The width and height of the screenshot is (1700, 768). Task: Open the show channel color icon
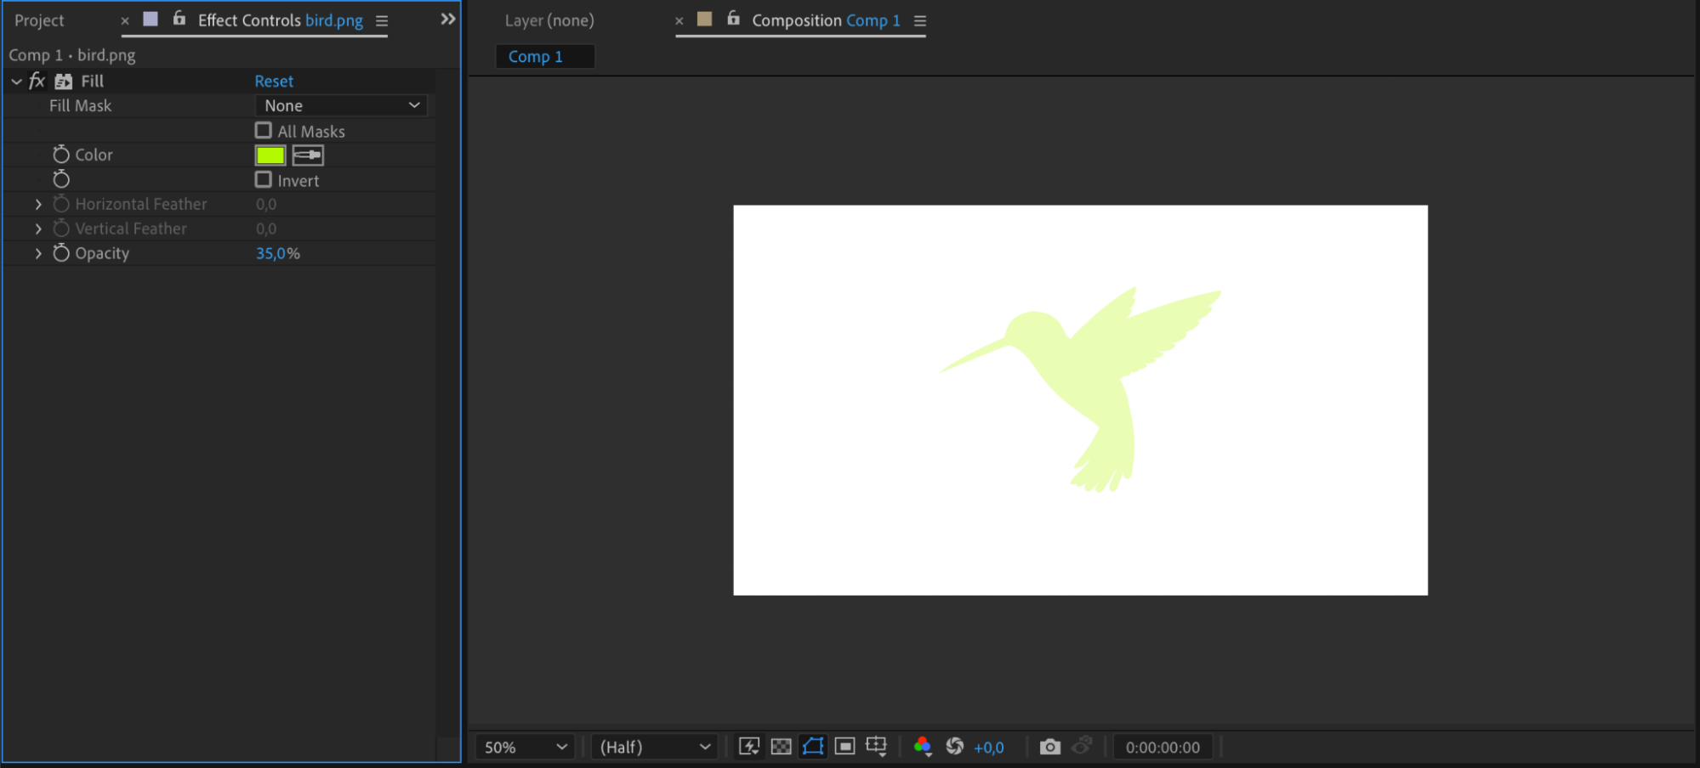tap(923, 746)
